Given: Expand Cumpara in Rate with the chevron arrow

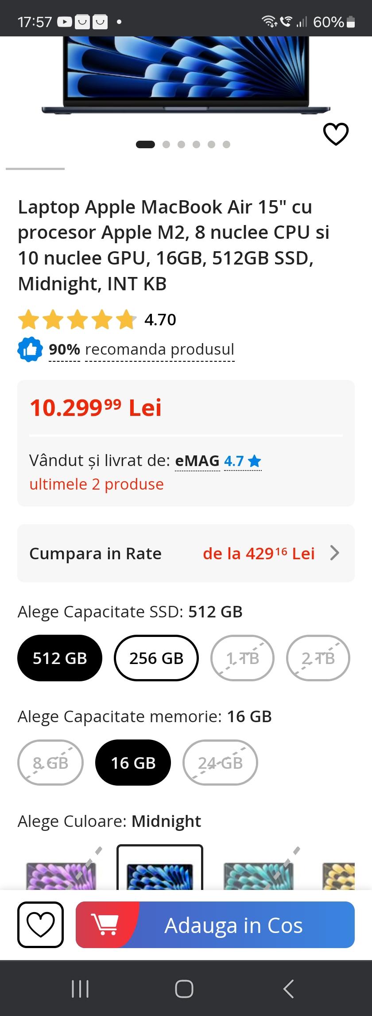Looking at the screenshot, I should (x=335, y=553).
